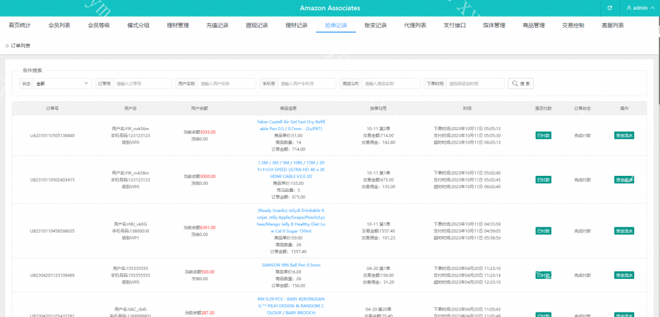Click the 订单列表 breadcrumb text
This screenshot has height=317, width=660.
pyautogui.click(x=21, y=46)
